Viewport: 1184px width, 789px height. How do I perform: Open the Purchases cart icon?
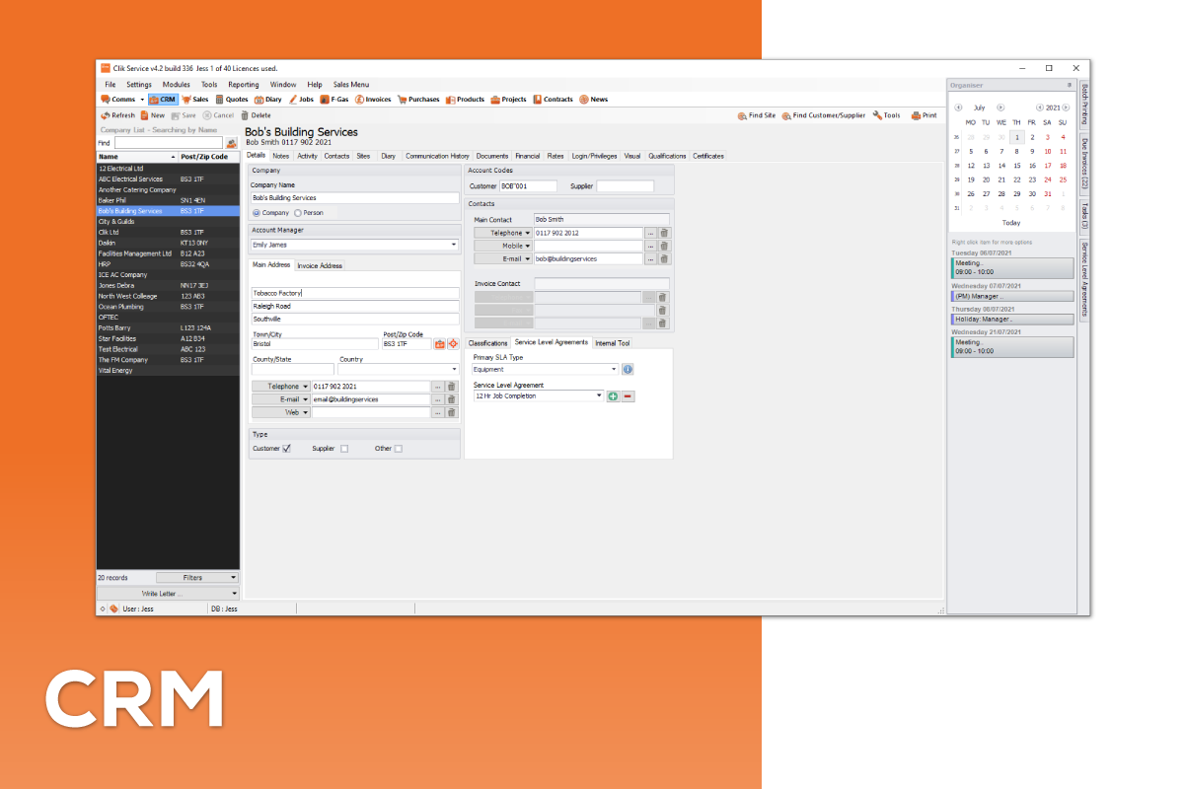coord(402,100)
